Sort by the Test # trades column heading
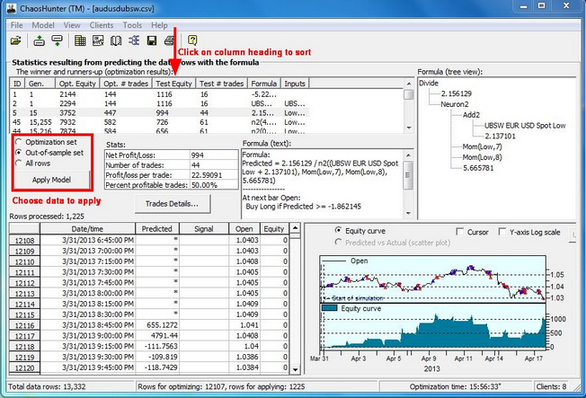Viewport: 586px width, 398px height. pos(222,84)
